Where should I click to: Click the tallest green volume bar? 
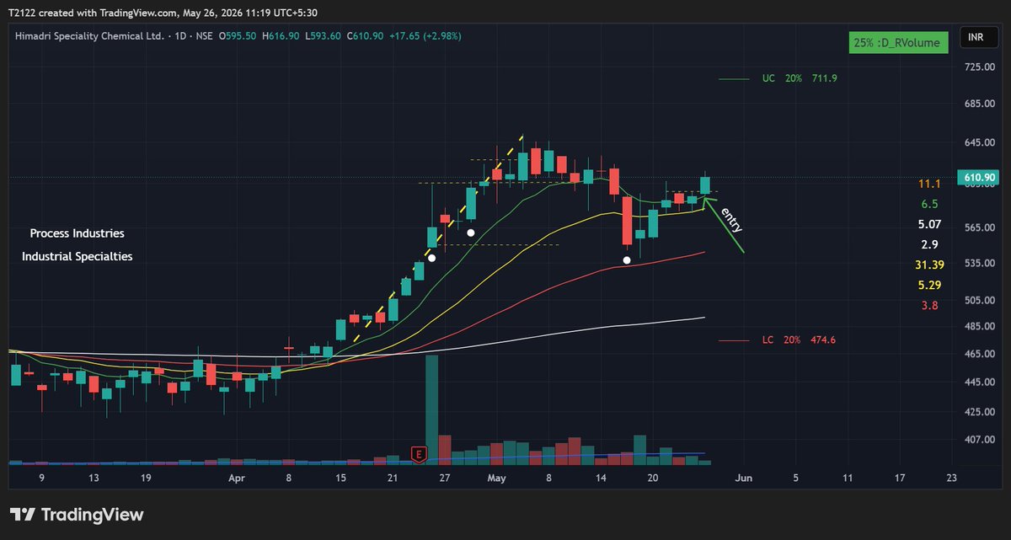point(431,410)
